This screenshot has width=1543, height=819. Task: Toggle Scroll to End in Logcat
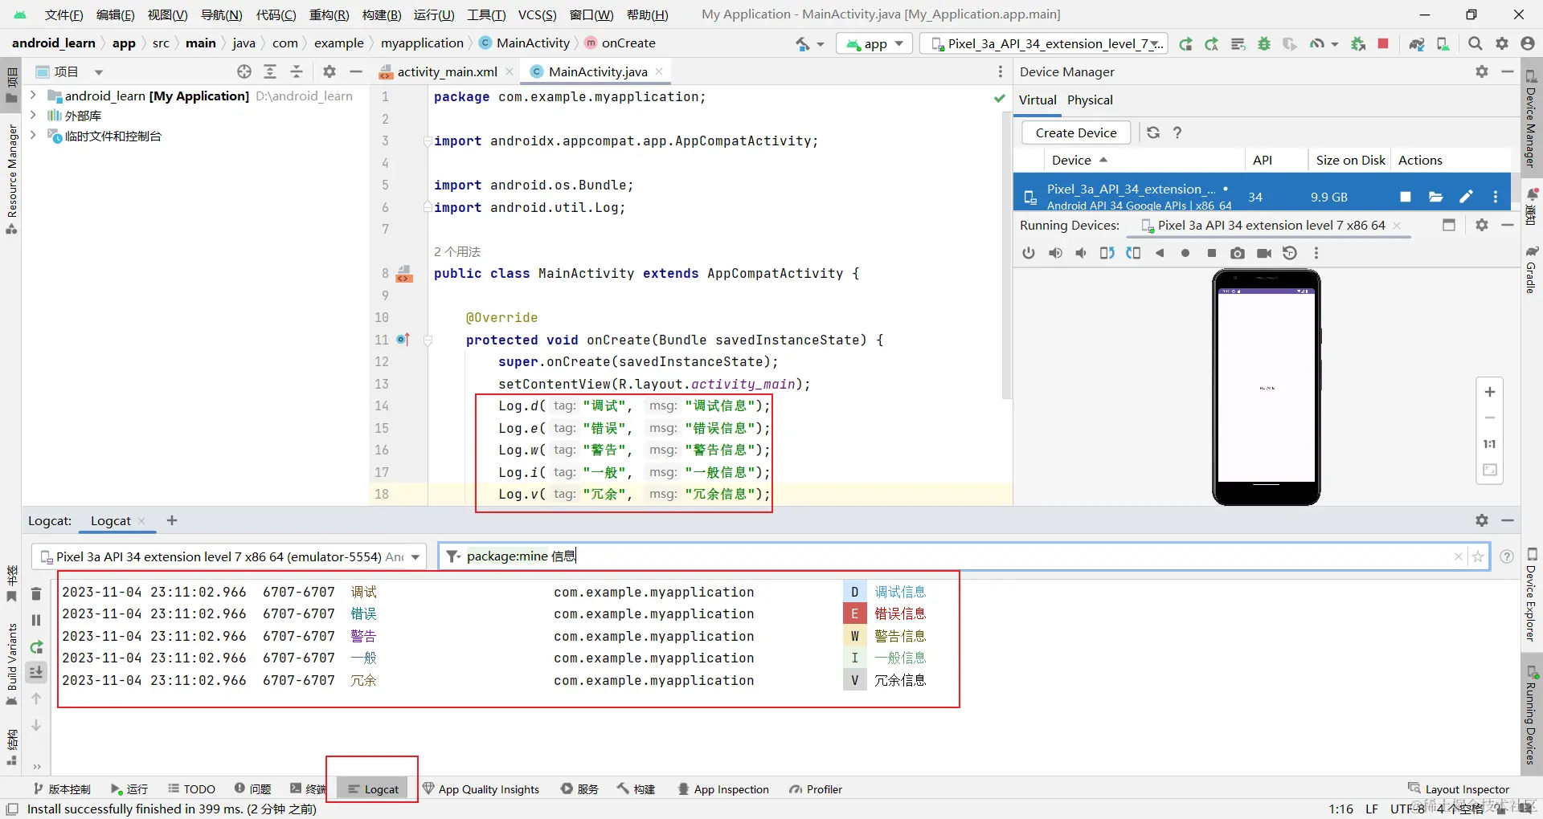coord(36,672)
